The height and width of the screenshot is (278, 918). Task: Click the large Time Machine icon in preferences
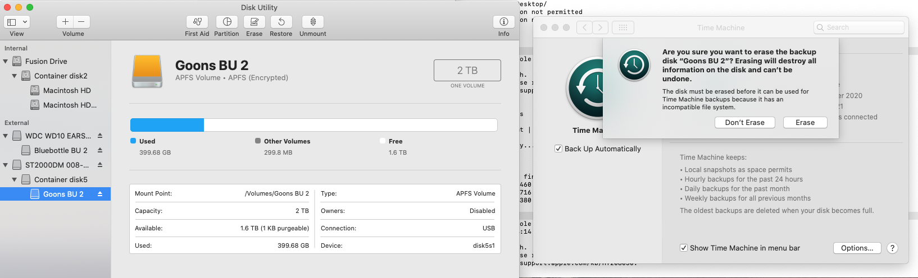pos(585,88)
